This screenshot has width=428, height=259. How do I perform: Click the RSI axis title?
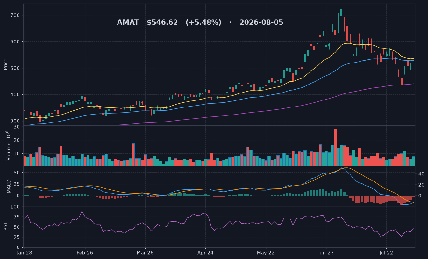[x=5, y=227]
